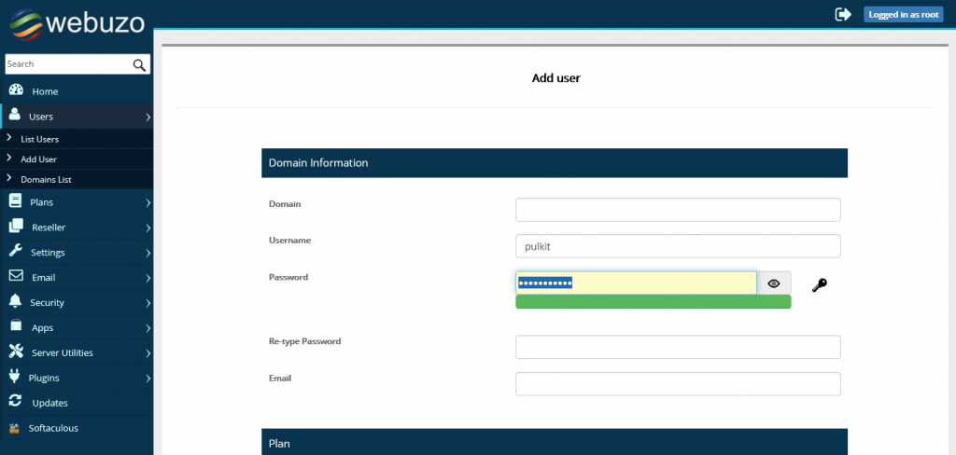This screenshot has width=956, height=455.
Task: Click the Webuzo logo
Action: (77, 23)
